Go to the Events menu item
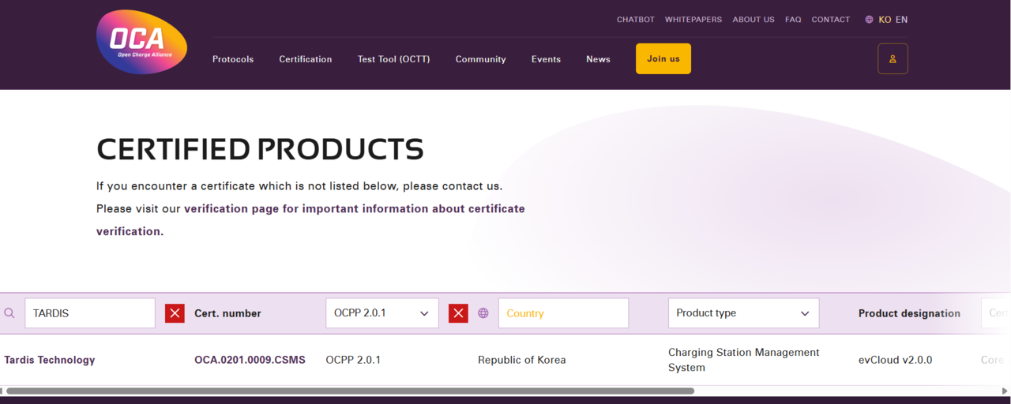This screenshot has width=1011, height=404. click(546, 59)
